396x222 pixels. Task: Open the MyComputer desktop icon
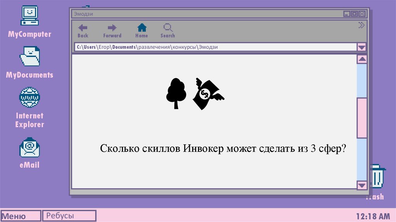coord(29,16)
